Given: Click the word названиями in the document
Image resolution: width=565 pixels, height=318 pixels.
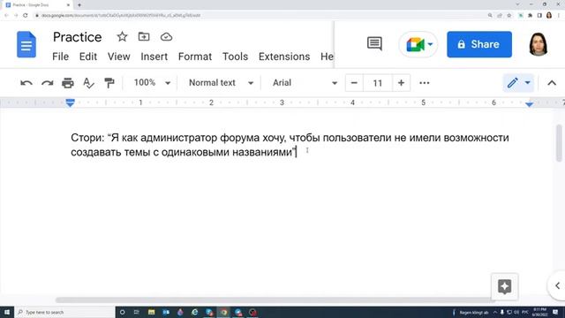Looking at the screenshot, I should 262,152.
